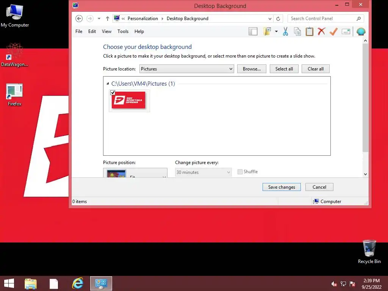Uncheck the red wallpaper thumbnail checkbox
Image resolution: width=388 pixels, height=291 pixels.
coord(113,92)
